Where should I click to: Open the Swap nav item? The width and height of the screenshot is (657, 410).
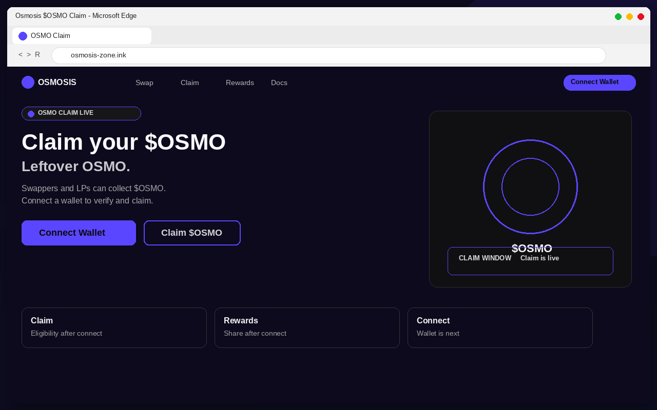[144, 83]
